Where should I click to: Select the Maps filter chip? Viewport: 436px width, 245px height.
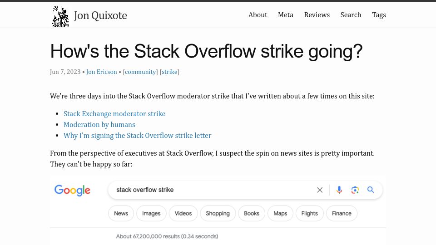click(x=280, y=213)
